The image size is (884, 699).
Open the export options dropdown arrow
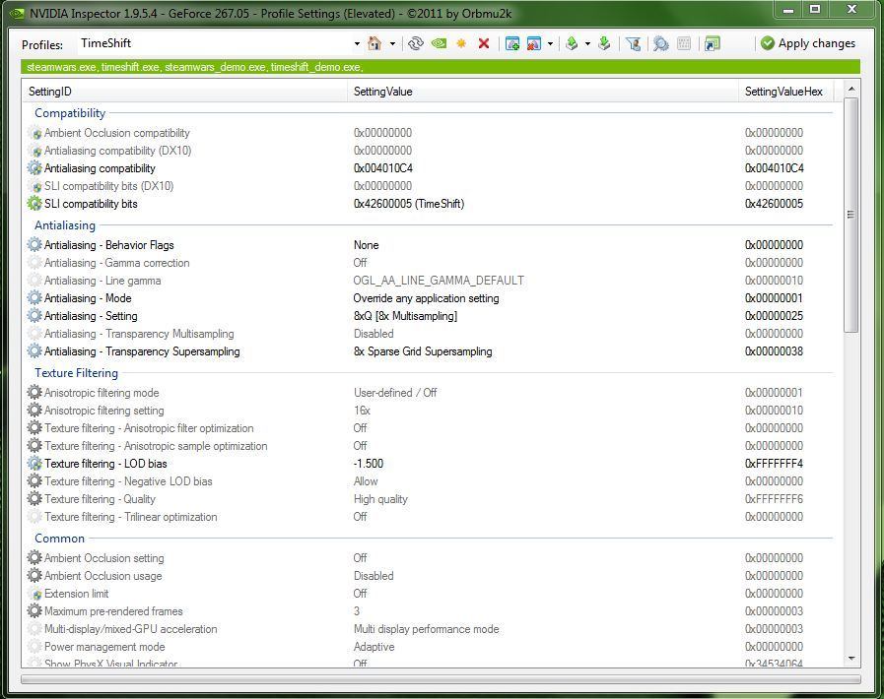[587, 43]
